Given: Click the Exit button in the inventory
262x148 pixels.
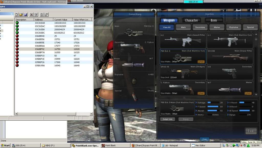Looking at the screenshot, I should coord(251,131).
